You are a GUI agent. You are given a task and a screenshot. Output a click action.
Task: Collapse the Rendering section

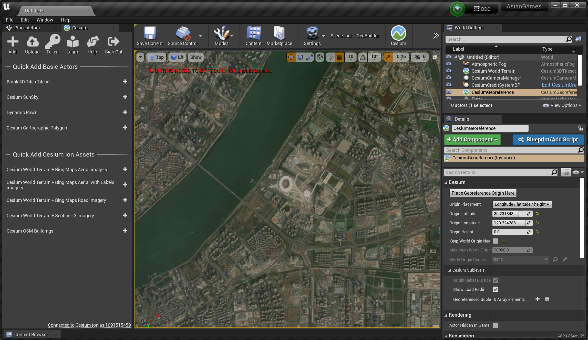click(446, 315)
